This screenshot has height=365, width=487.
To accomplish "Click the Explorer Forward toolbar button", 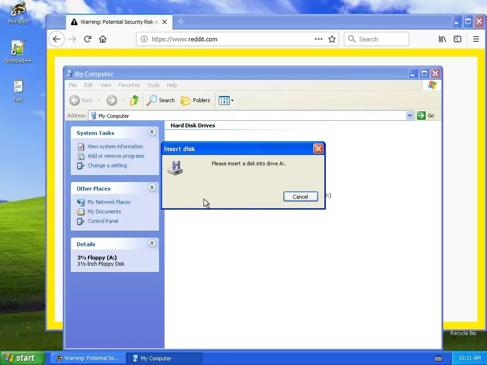I will point(112,100).
